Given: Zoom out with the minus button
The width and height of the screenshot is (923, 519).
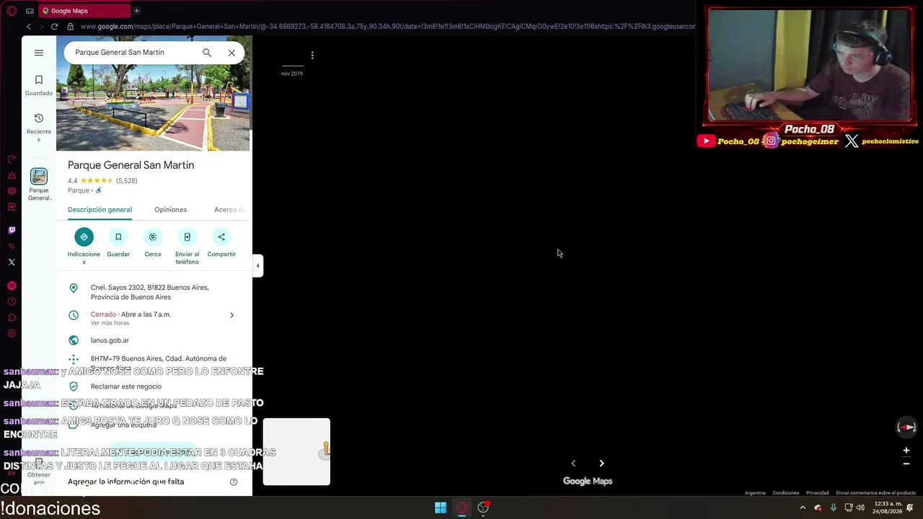Looking at the screenshot, I should click(906, 463).
